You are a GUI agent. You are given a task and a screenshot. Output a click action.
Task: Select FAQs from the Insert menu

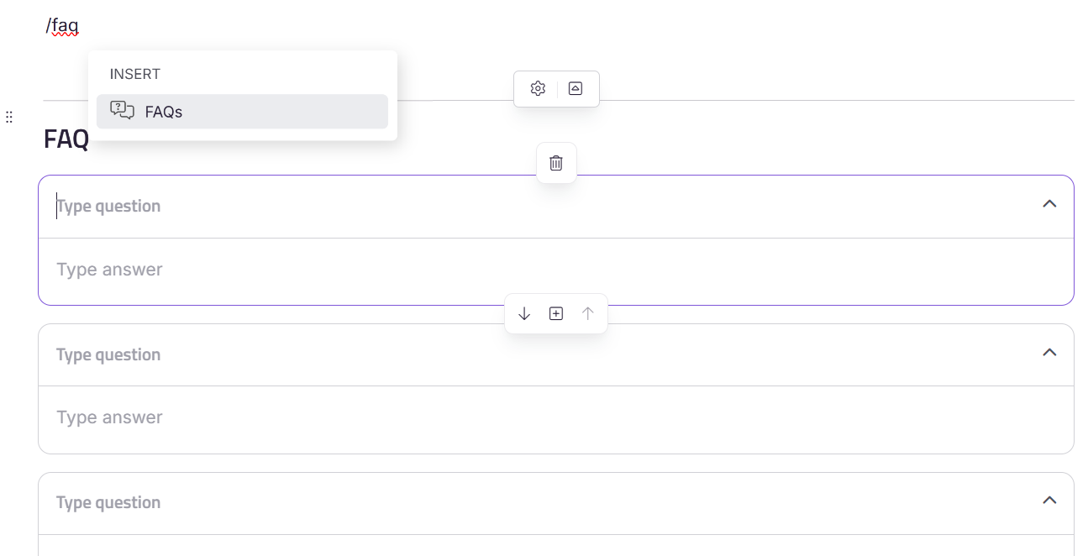pos(242,112)
